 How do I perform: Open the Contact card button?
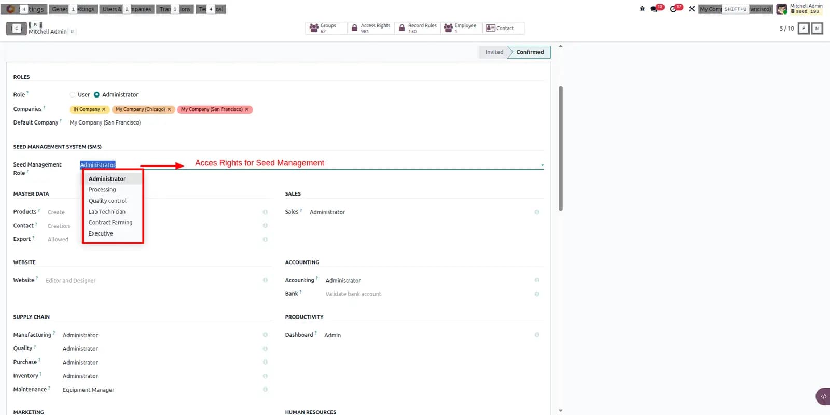pos(503,28)
